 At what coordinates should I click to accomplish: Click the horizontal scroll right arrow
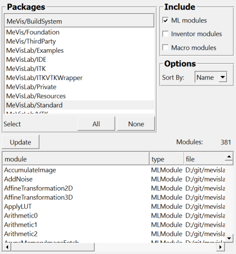[x=220, y=247]
